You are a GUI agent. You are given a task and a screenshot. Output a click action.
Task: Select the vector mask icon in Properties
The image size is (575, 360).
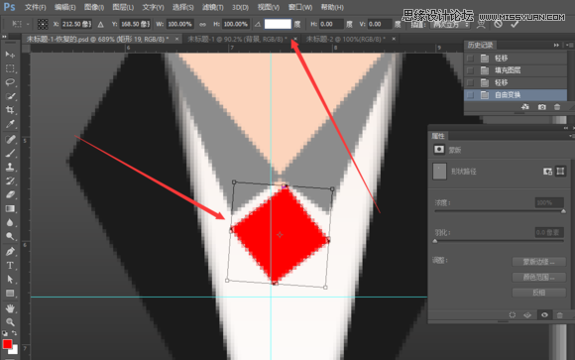click(x=560, y=172)
